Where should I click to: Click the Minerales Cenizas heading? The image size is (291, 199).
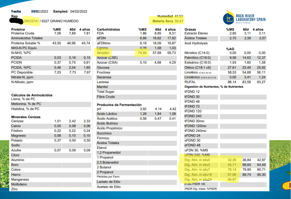tap(26, 117)
